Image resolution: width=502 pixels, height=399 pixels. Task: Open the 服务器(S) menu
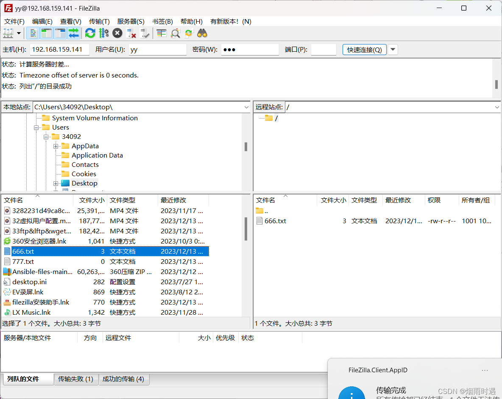point(131,22)
